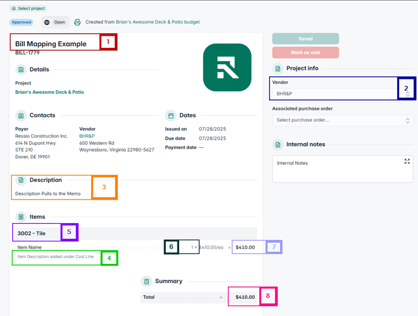Image resolution: width=418 pixels, height=316 pixels.
Task: Click the 600 Western Rd vendor address
Action: click(97, 143)
